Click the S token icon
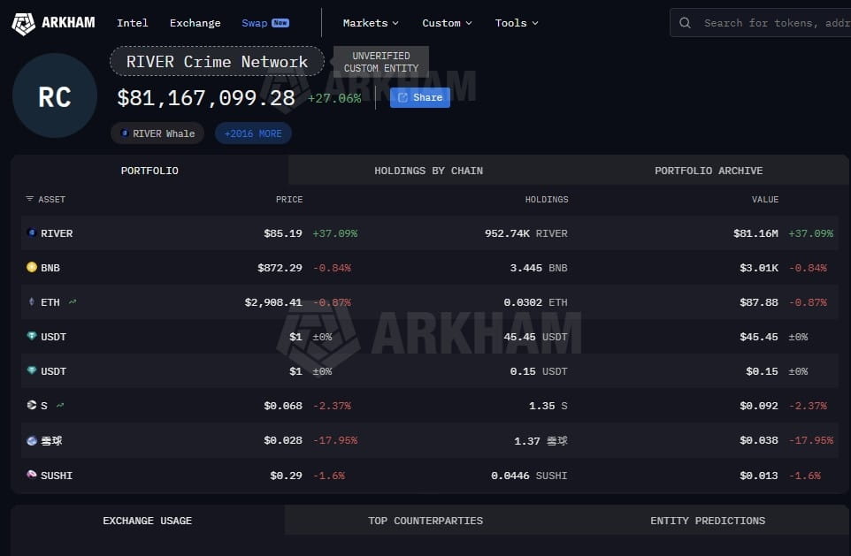851x556 pixels. pyautogui.click(x=32, y=405)
